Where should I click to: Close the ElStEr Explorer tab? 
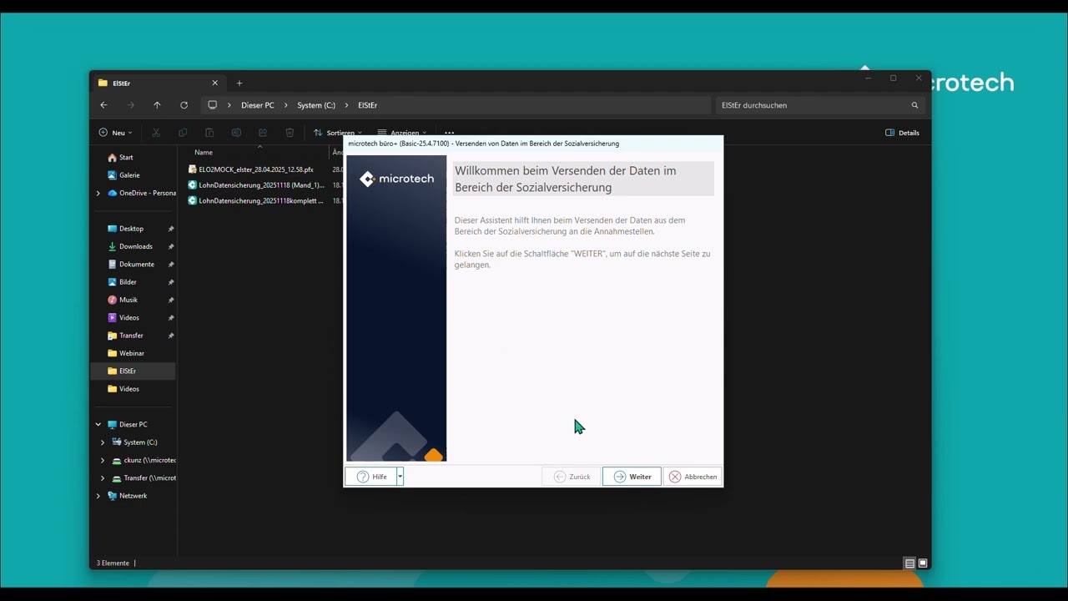pyautogui.click(x=214, y=83)
